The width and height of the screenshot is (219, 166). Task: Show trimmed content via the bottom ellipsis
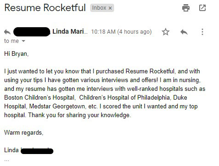pos(6,160)
